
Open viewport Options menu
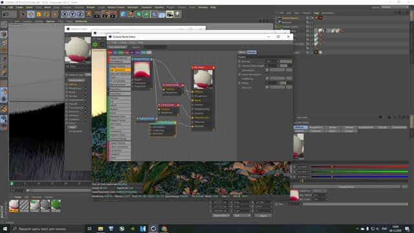[50, 21]
